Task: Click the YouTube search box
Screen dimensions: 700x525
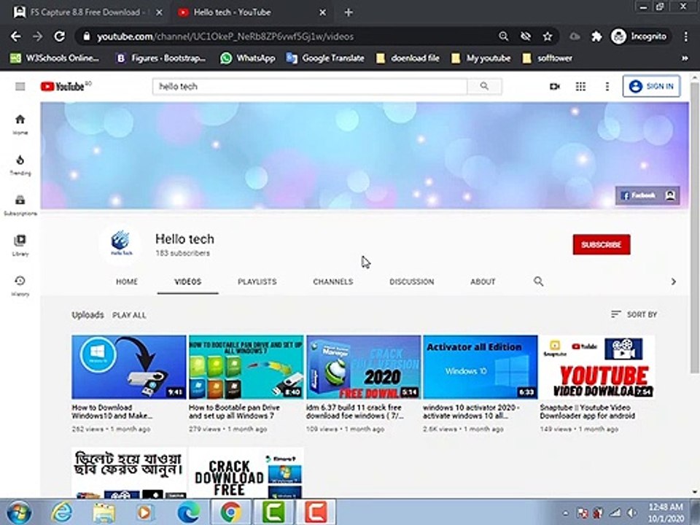Action: pos(310,86)
